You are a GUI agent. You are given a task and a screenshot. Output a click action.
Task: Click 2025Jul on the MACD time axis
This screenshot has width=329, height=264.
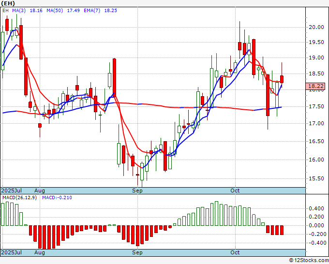[11, 252]
